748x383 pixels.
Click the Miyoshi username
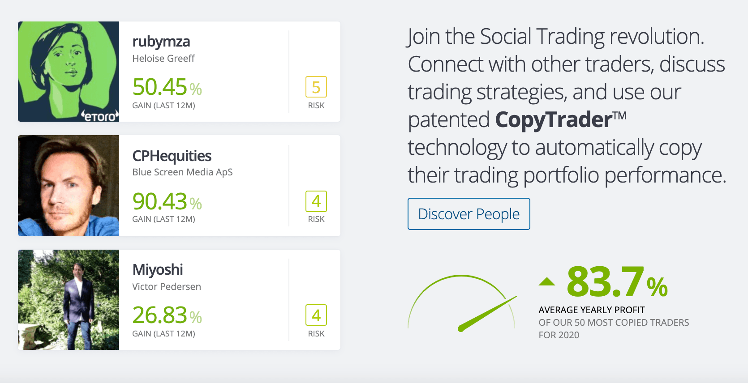coord(158,269)
